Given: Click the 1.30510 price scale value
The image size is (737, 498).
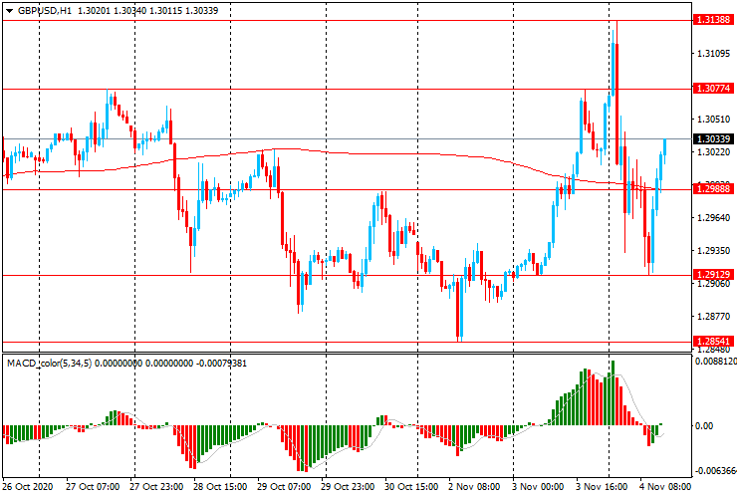Looking at the screenshot, I should tap(713, 120).
